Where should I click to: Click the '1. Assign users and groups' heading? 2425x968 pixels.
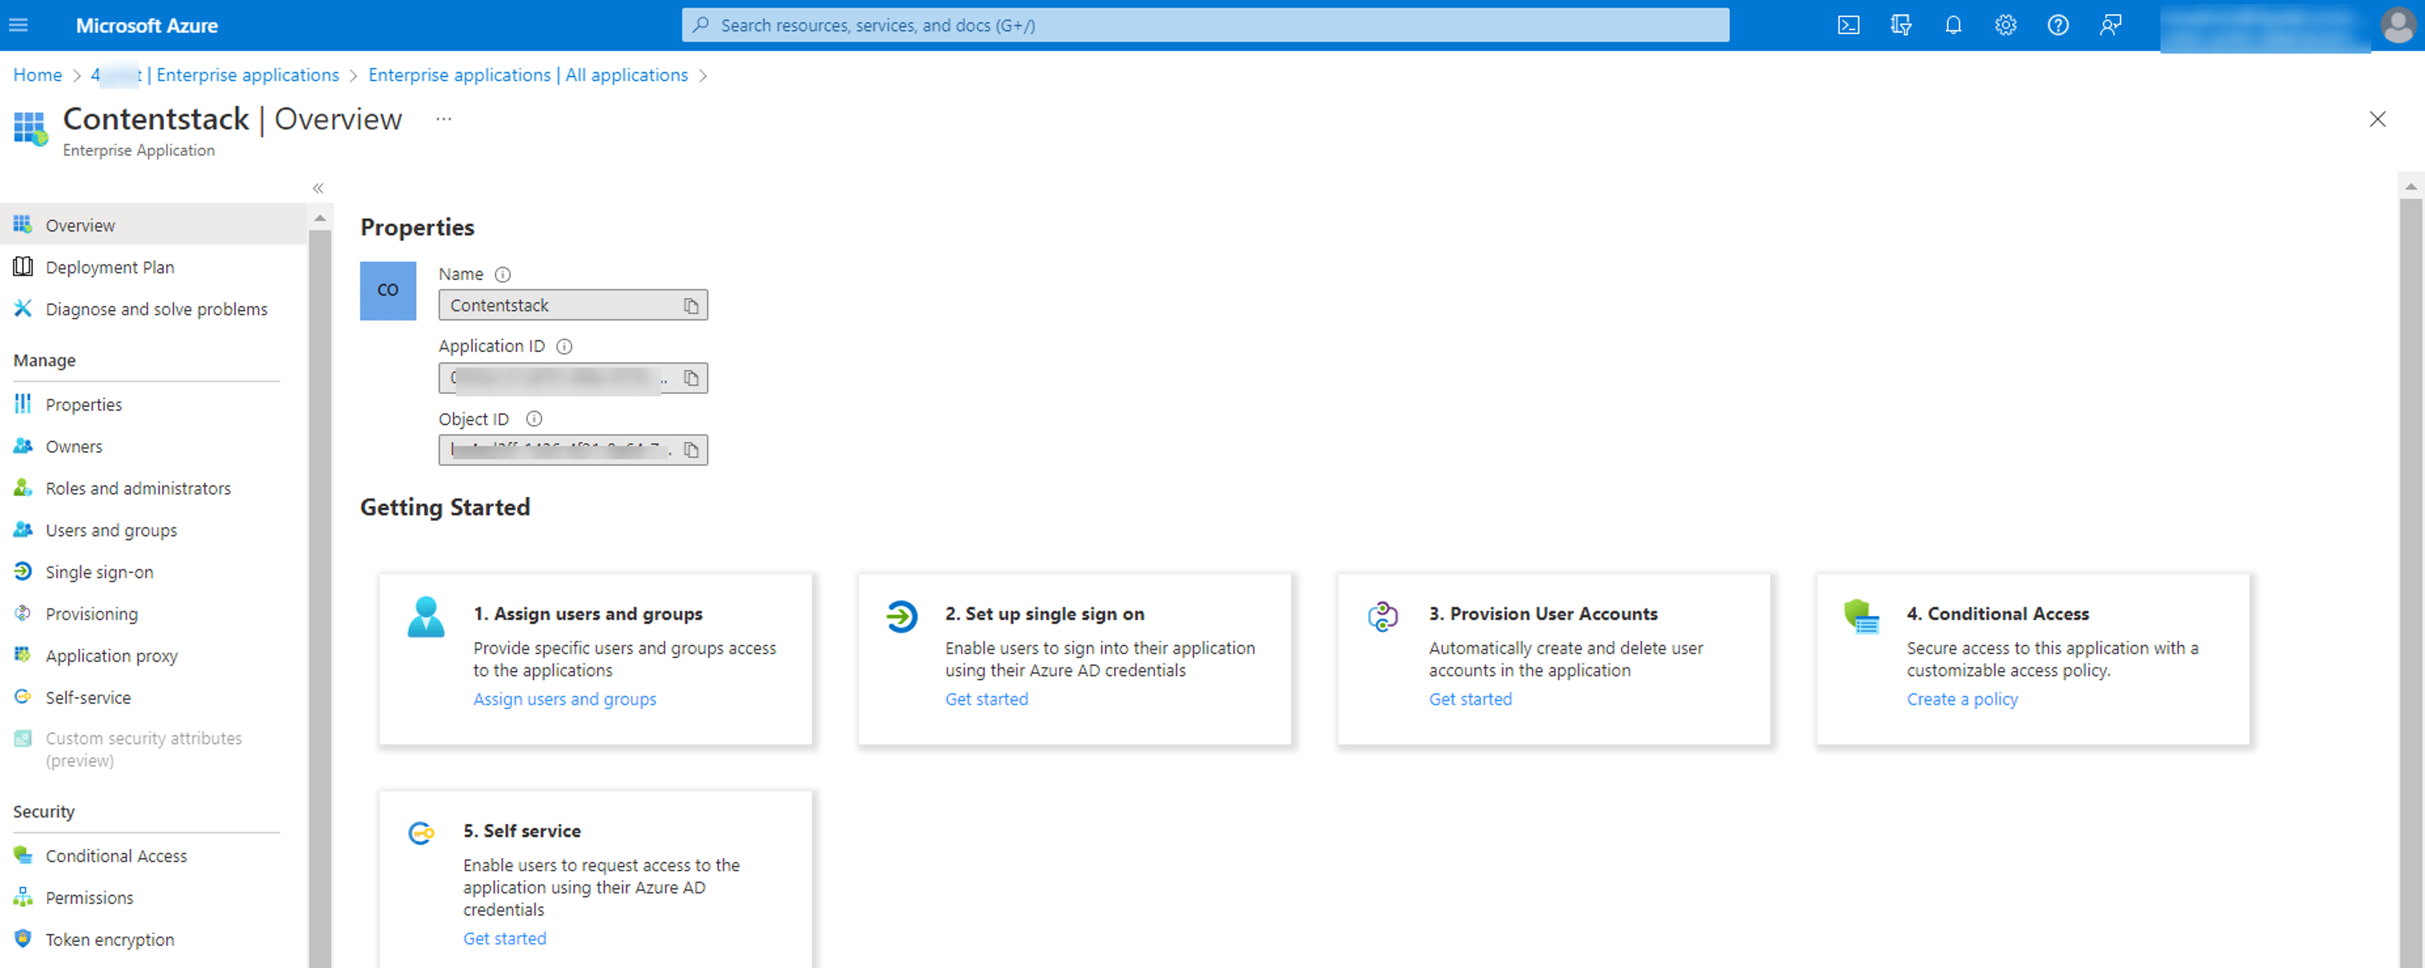(x=587, y=613)
